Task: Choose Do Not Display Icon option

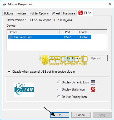Action: click(59, 97)
